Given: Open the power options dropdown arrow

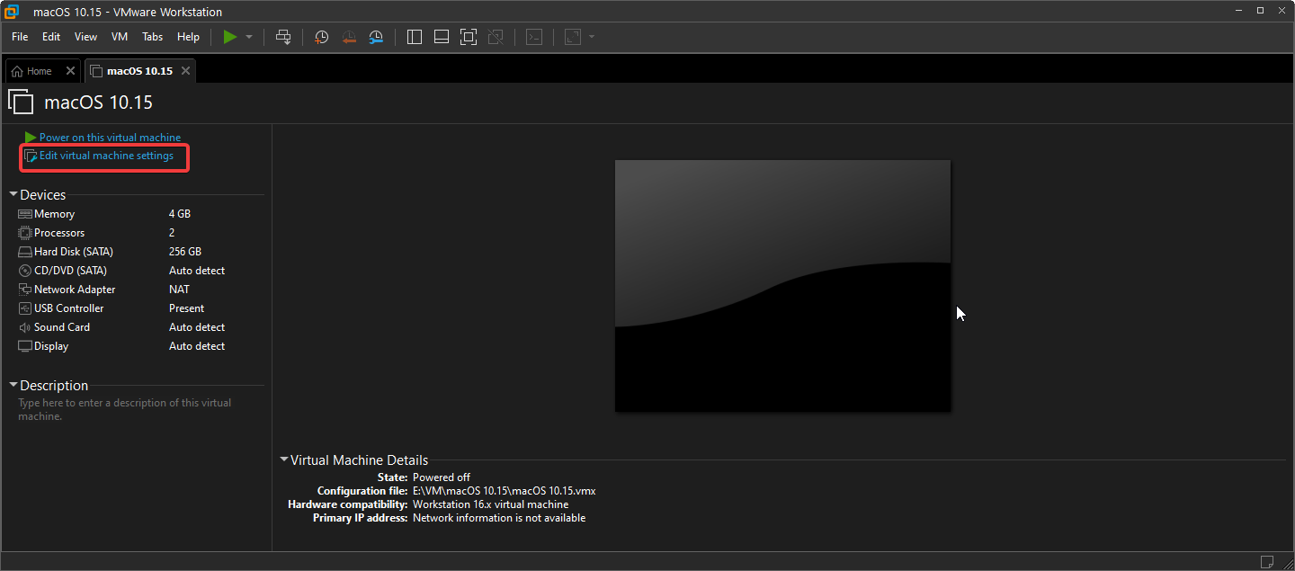Looking at the screenshot, I should 249,37.
